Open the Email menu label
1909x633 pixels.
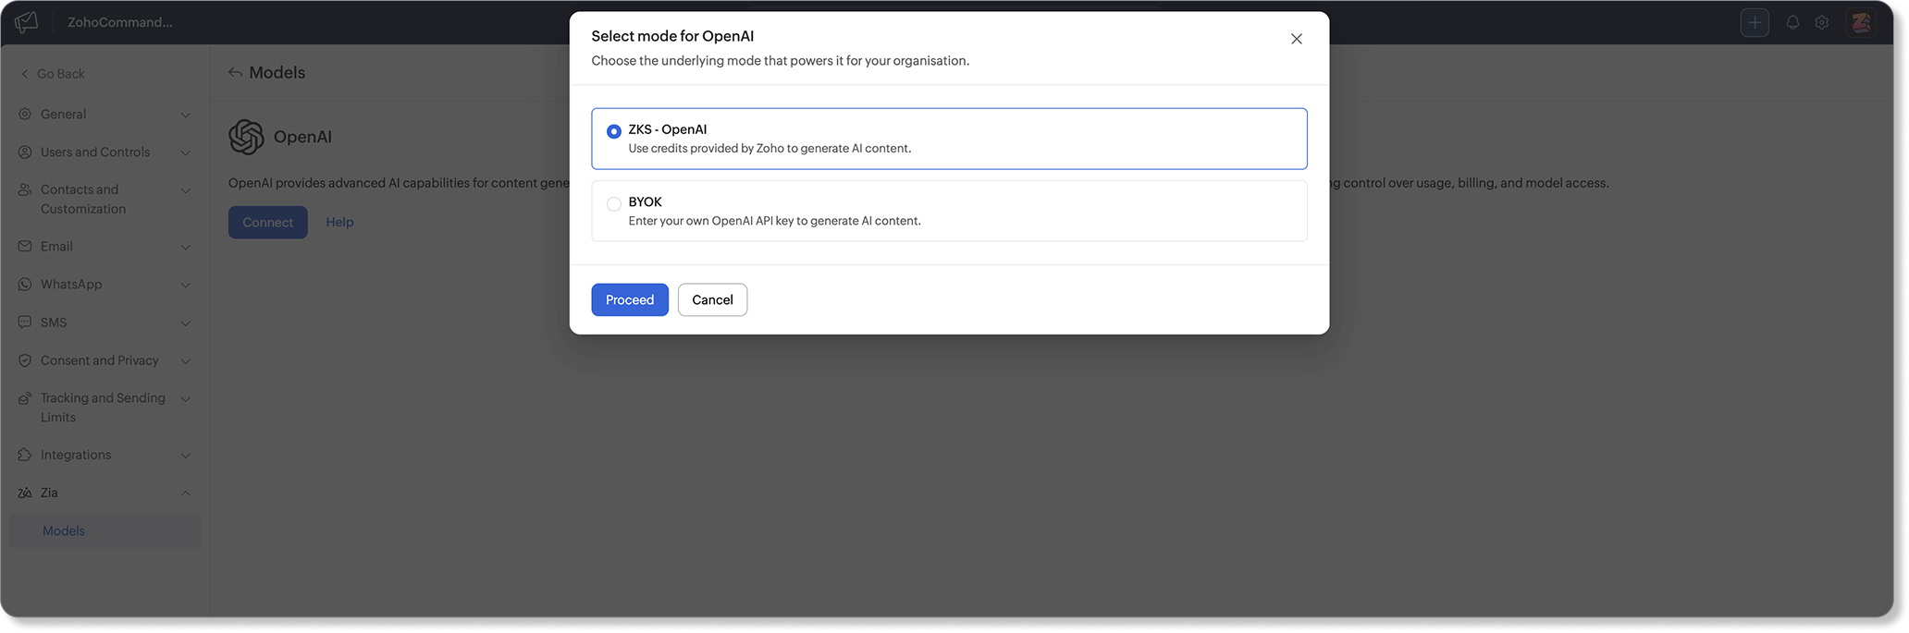click(x=56, y=247)
